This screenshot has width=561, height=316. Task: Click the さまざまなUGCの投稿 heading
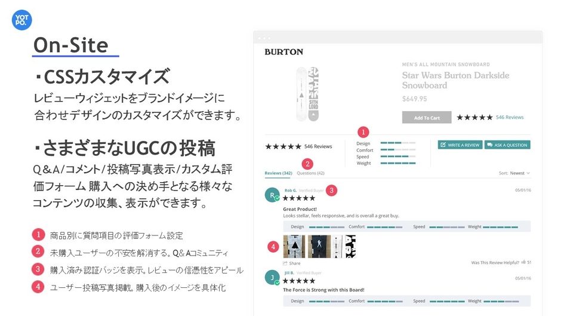pos(129,148)
